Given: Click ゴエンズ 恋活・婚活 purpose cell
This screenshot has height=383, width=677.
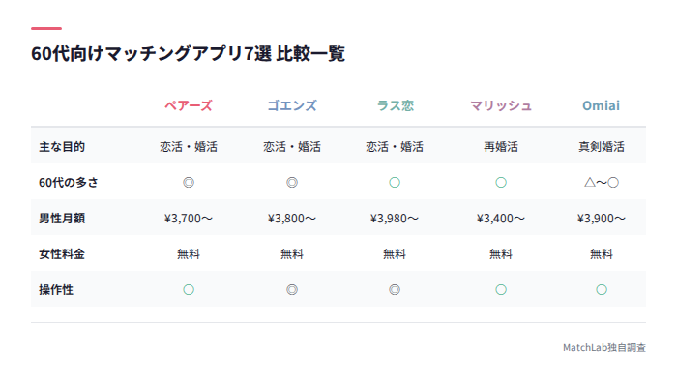Looking at the screenshot, I should 292,147.
